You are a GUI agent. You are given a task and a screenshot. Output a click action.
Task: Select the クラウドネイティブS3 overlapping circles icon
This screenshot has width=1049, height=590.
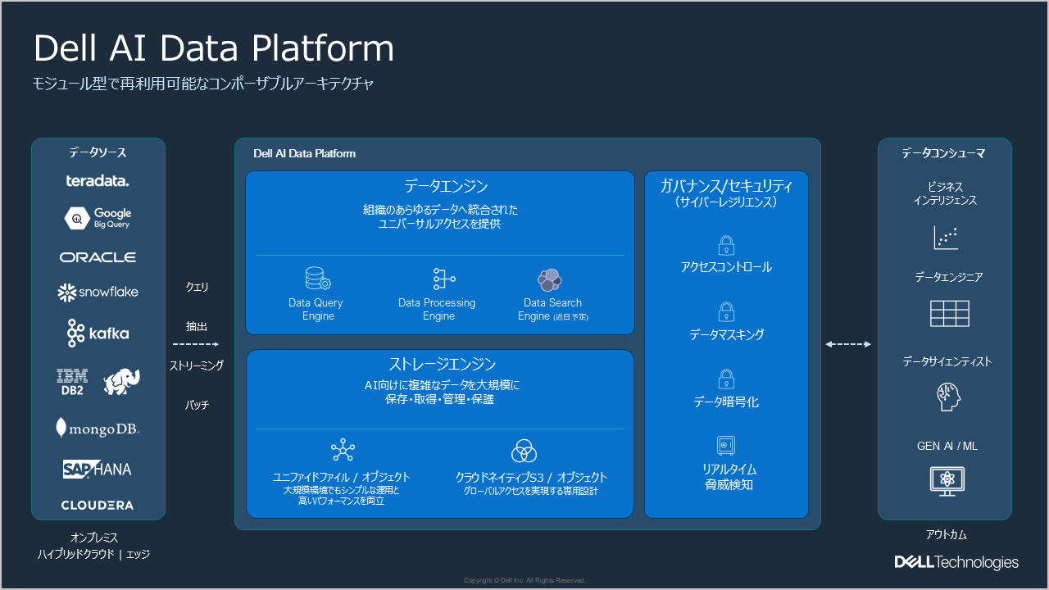(x=524, y=450)
